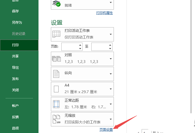Image resolution: width=195 pixels, height=133 pixels.
Task: Click the printer ready status icon
Action: [56, 3]
